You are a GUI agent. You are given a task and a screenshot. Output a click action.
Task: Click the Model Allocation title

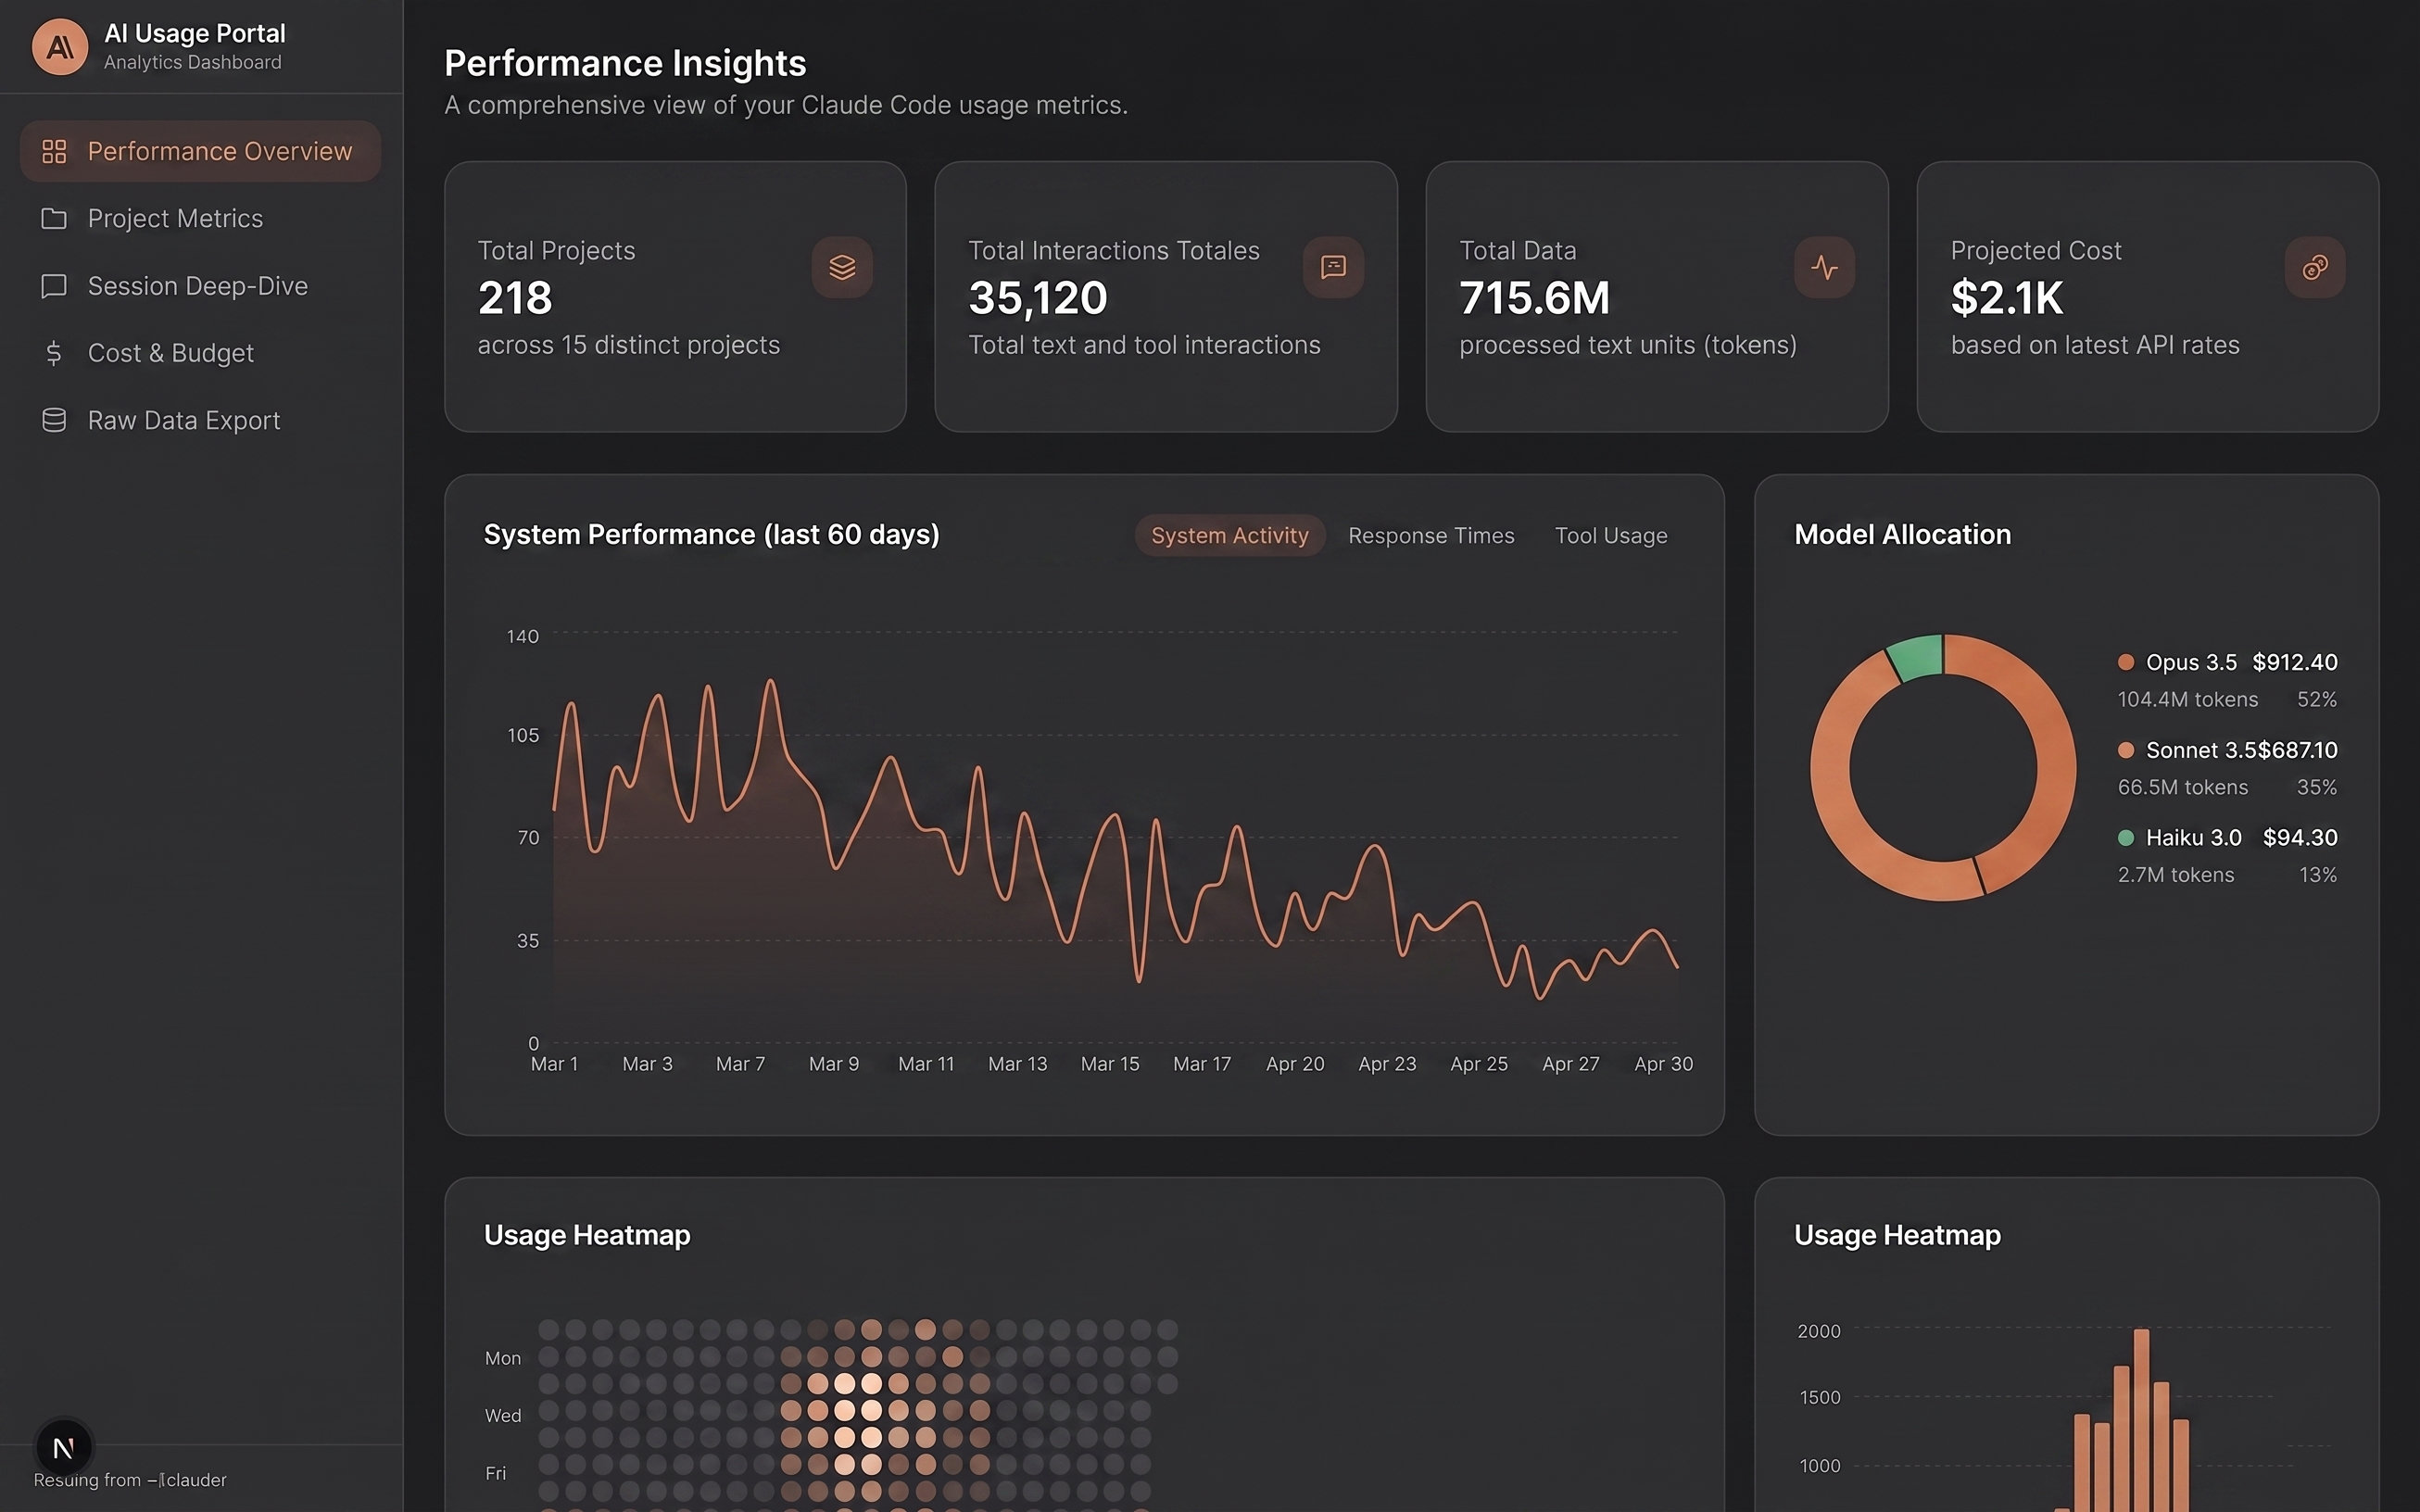click(x=1902, y=535)
